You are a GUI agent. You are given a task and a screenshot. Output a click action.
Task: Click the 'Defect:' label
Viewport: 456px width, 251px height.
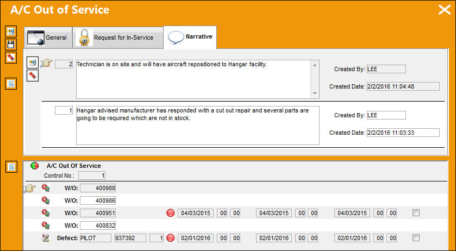coord(67,238)
